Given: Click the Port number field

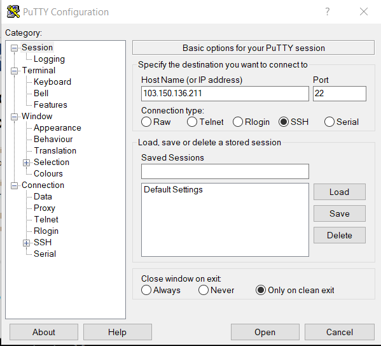Looking at the screenshot, I should coord(340,94).
